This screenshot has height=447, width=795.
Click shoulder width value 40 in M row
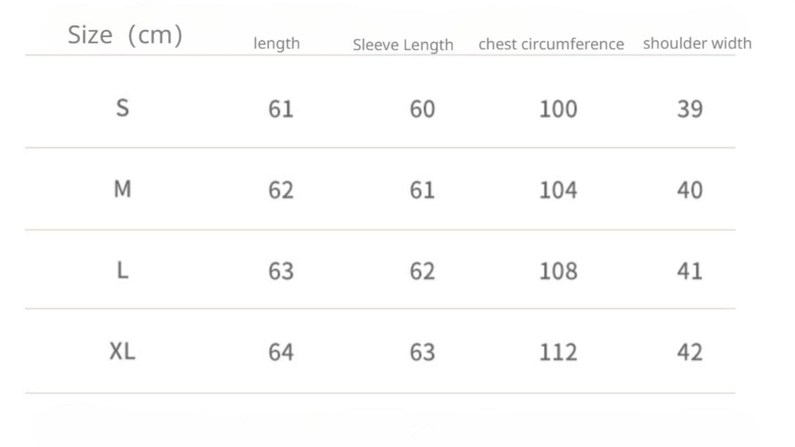click(x=689, y=191)
